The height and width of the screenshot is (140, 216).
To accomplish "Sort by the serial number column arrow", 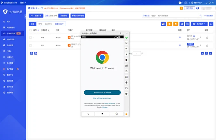I will pos(38,30).
